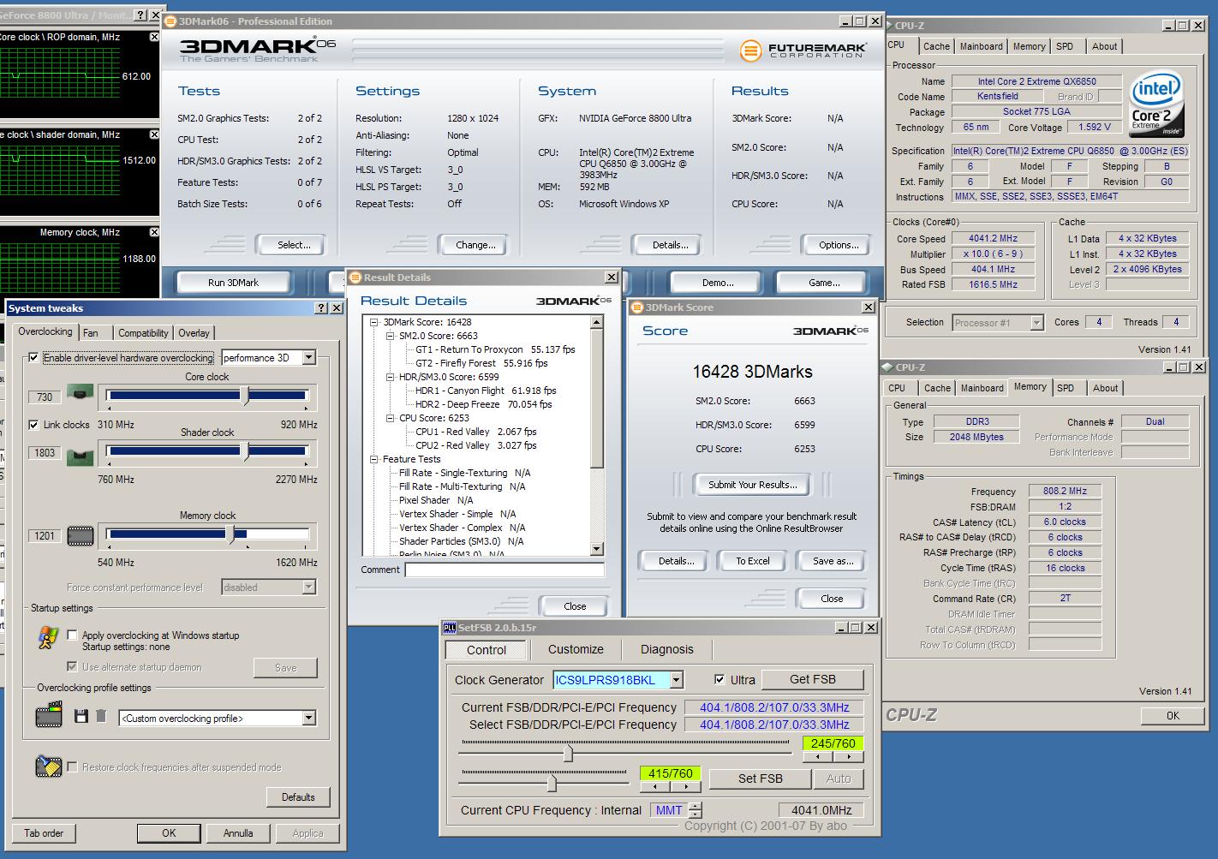Open Force constant performance level dropdown
This screenshot has width=1218, height=859.
tap(309, 588)
